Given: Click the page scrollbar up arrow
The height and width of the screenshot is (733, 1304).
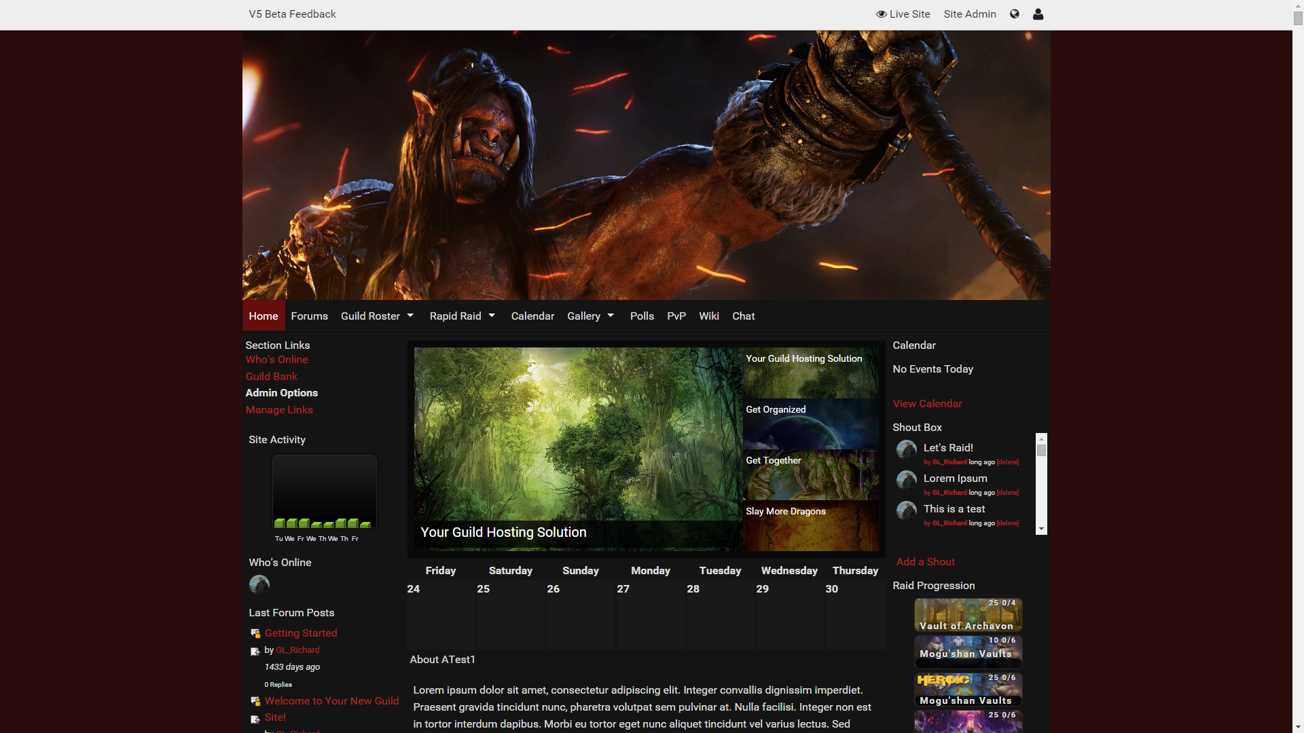Looking at the screenshot, I should pos(1298,5).
